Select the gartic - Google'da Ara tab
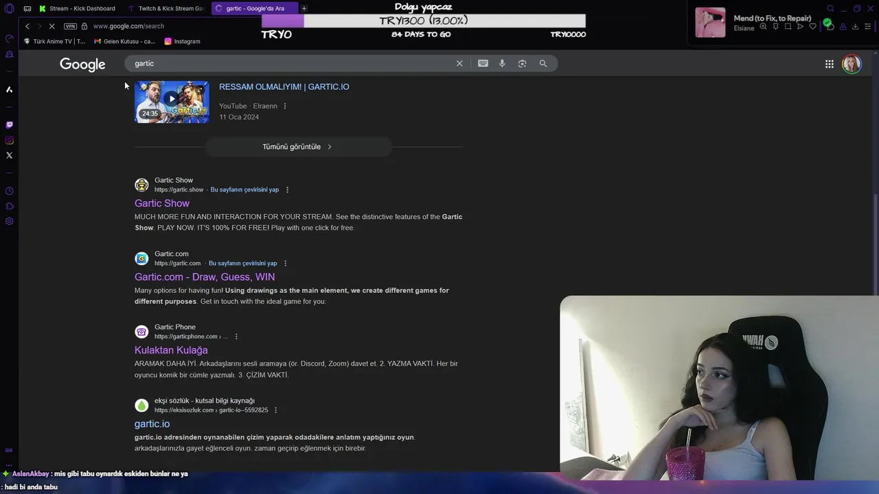 [255, 8]
